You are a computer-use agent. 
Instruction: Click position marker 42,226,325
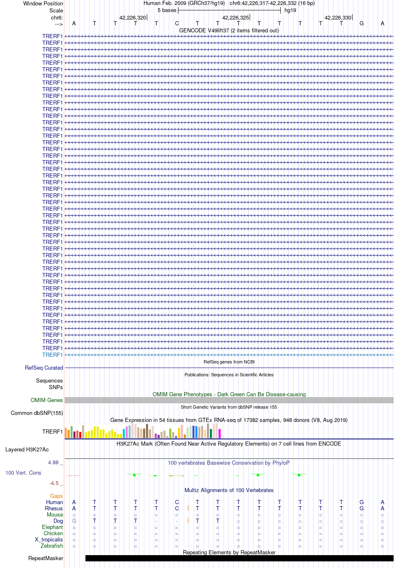[236, 17]
